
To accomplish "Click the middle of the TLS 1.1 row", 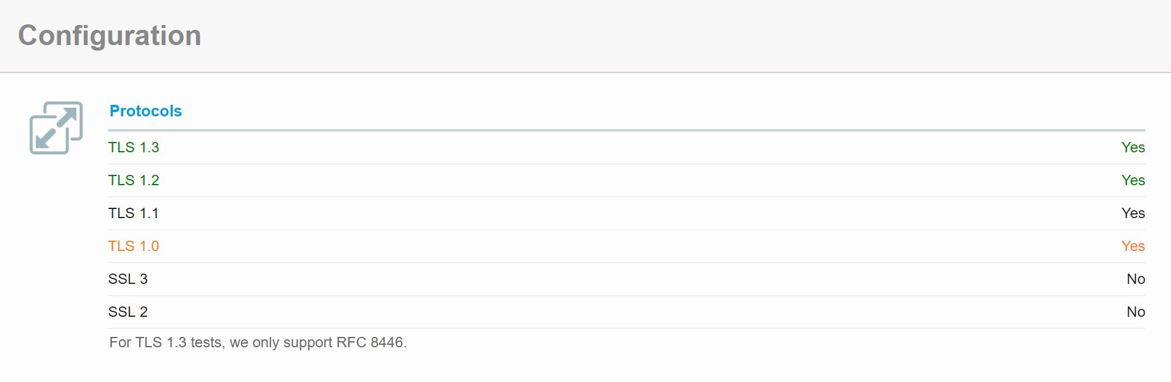I will tap(627, 213).
